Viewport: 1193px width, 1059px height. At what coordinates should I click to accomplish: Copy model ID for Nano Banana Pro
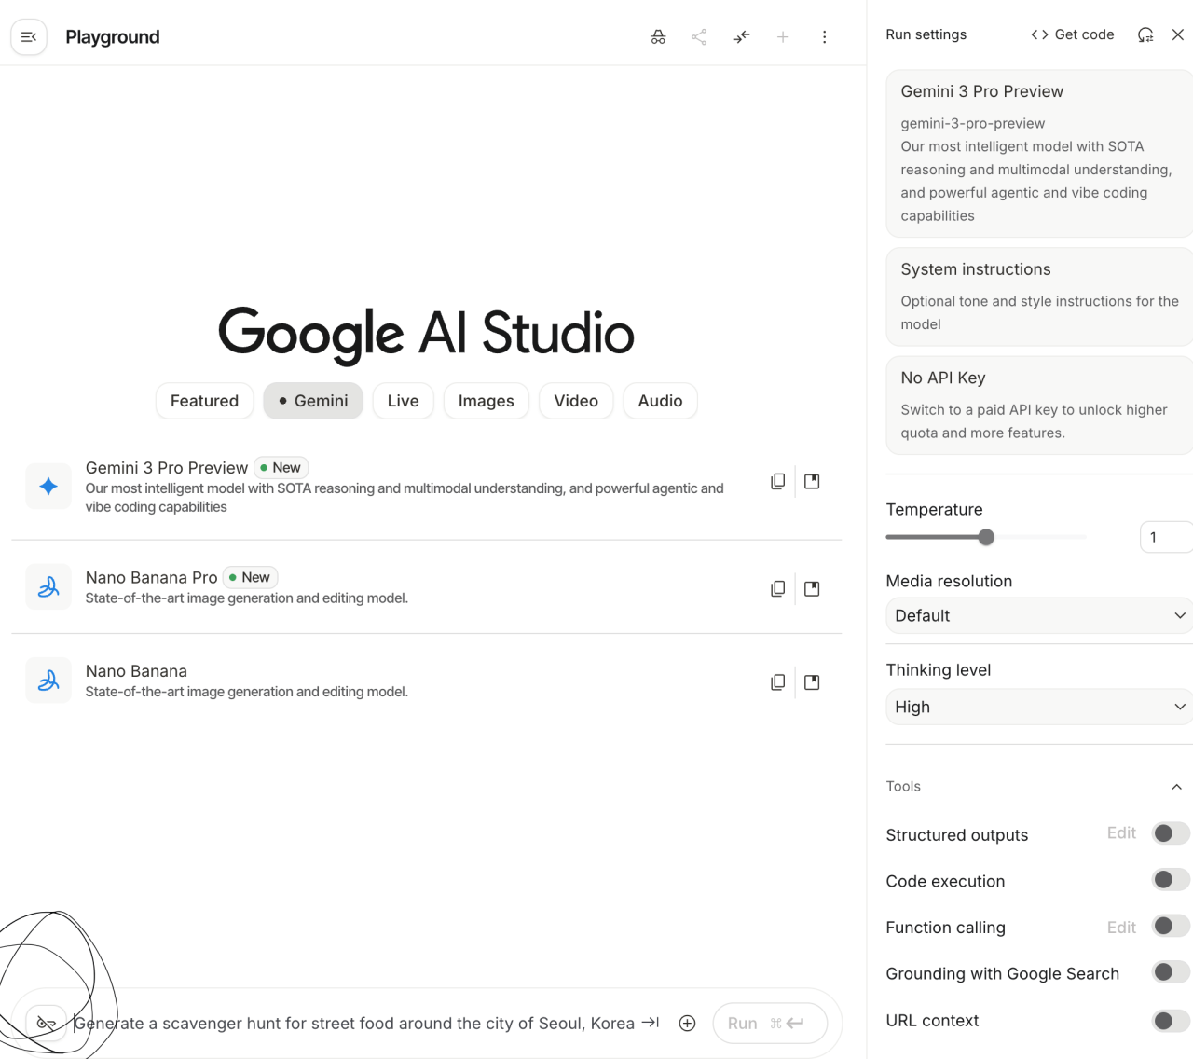[777, 588]
